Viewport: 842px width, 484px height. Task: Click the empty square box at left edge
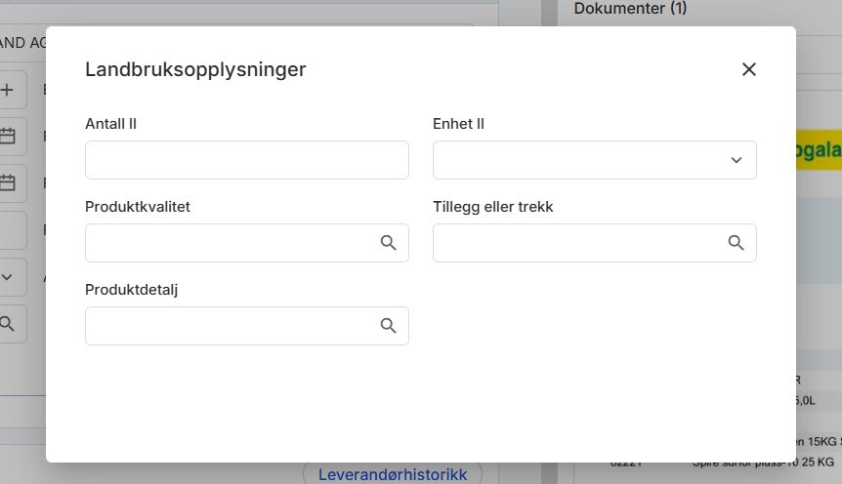click(10, 230)
